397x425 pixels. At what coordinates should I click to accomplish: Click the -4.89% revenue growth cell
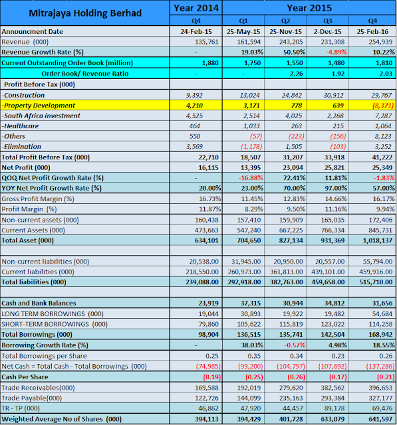tap(328, 52)
